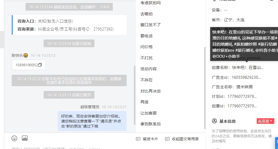
Task: Click the 省市 辽宁，大连 text
Action: [228, 20]
